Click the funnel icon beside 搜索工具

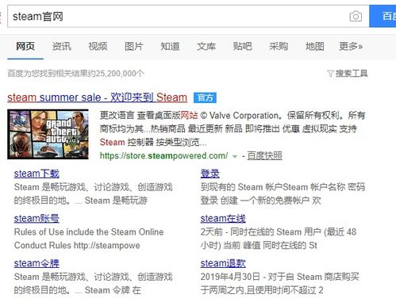click(x=330, y=74)
